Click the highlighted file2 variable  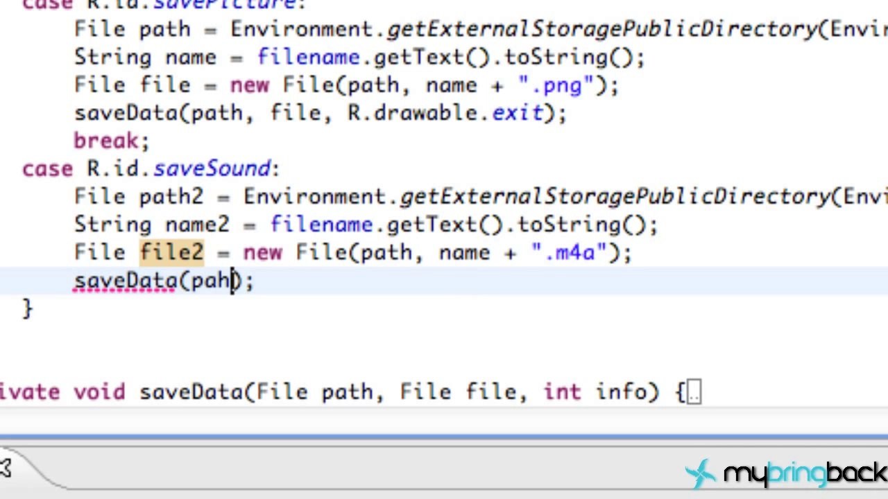[x=172, y=252]
